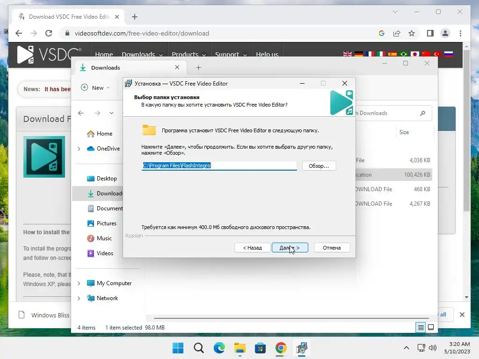
Task: Open Chrome three-dot menu
Action: coord(460,33)
